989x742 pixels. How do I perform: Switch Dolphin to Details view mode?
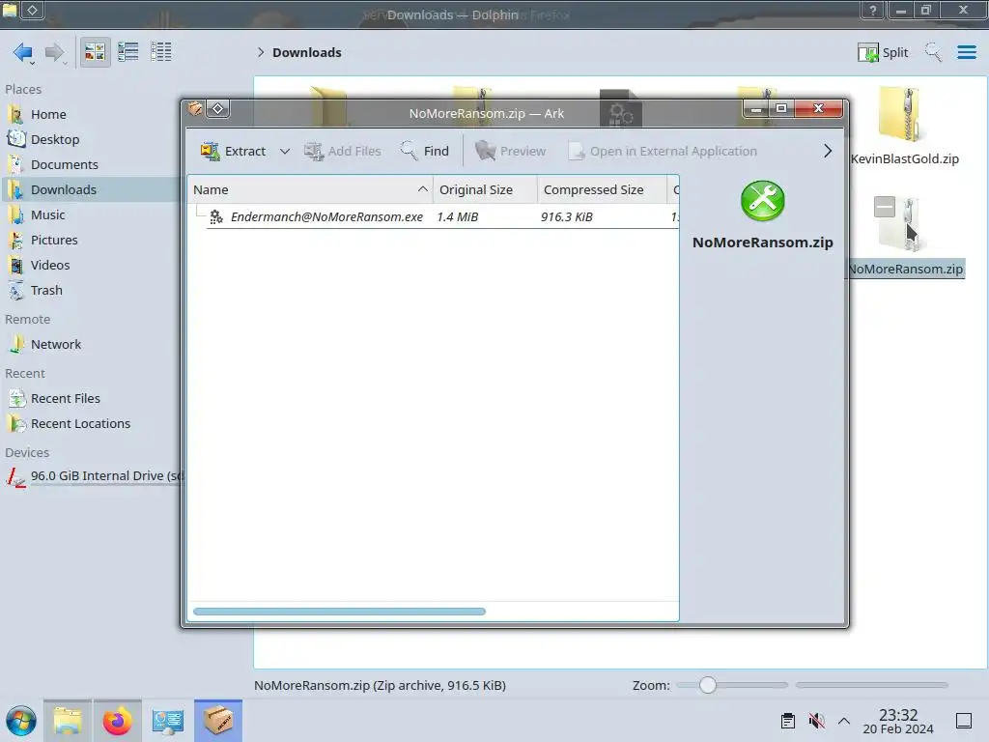[161, 52]
